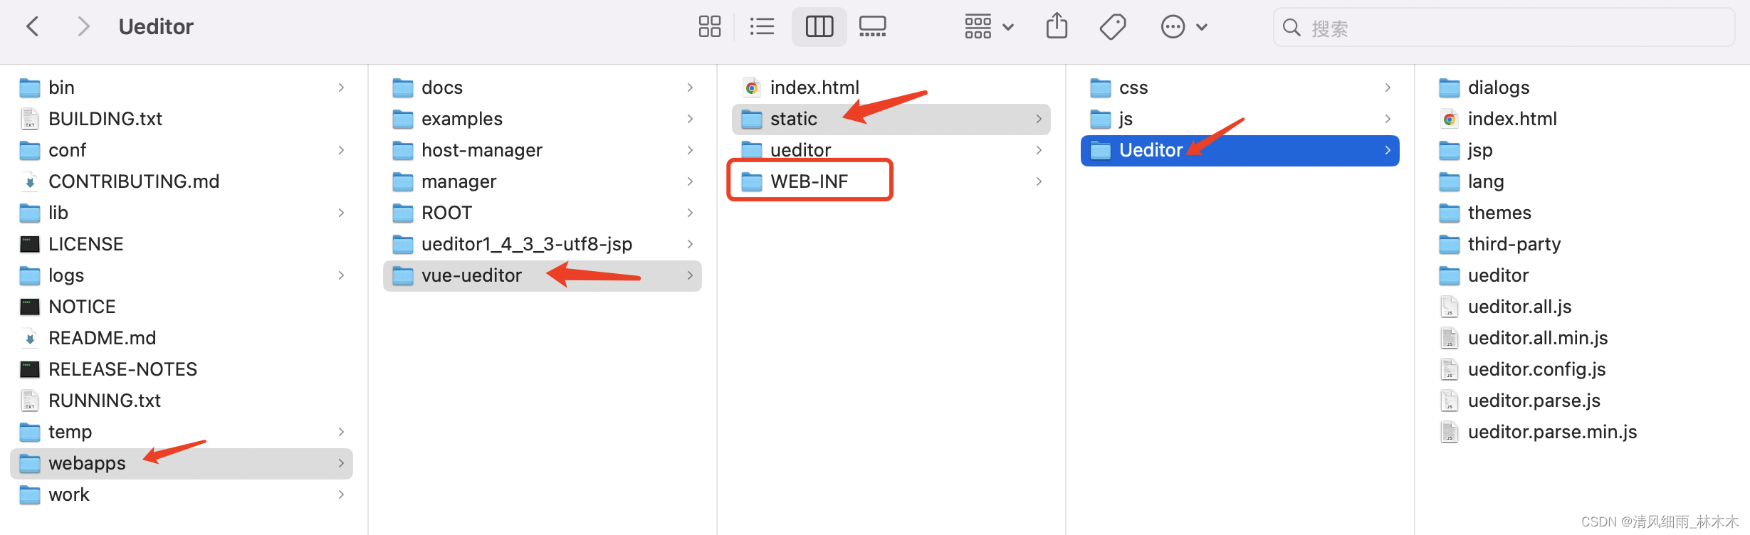1750x535 pixels.
Task: Click the index.html Chrome icon beside dialogs
Action: (1450, 119)
